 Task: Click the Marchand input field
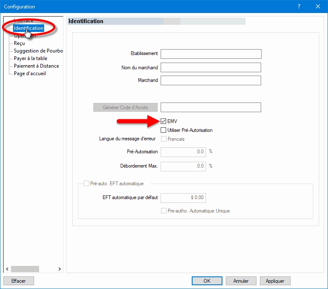click(x=211, y=80)
